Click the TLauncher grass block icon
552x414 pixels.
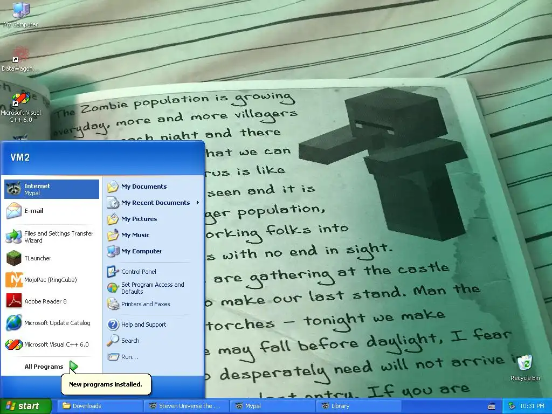[13, 258]
